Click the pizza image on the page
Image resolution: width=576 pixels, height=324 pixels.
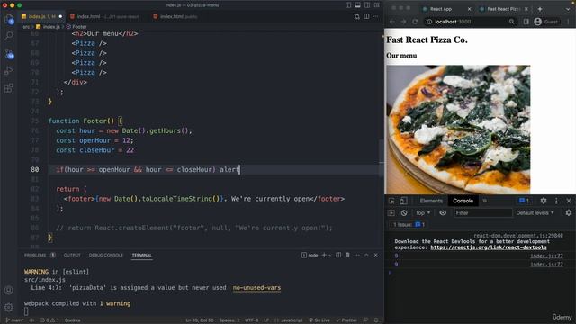click(458, 130)
